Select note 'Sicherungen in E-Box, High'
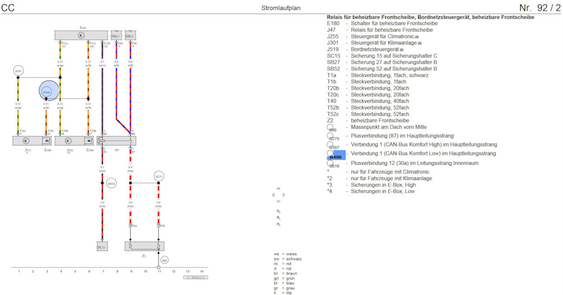Image resolution: width=563 pixels, height=295 pixels. coord(384,185)
